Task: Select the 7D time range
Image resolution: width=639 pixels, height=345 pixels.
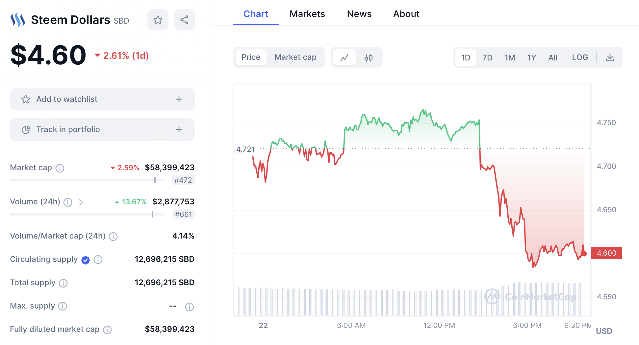Action: pos(487,58)
